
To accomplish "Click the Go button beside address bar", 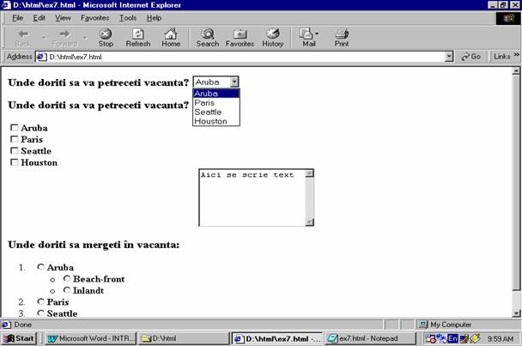I will point(470,57).
